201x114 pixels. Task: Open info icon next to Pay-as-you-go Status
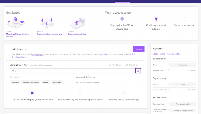pos(169,84)
